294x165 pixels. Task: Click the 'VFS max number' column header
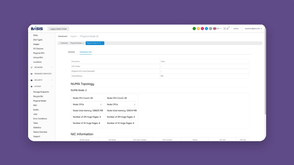[x=140, y=140]
